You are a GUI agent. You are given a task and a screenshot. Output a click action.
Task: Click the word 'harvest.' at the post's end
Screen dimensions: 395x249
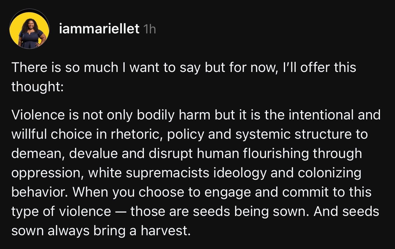[166, 231]
